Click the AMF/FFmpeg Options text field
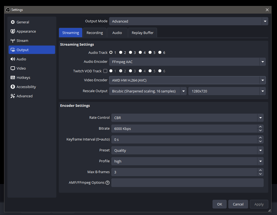The height and width of the screenshot is (215, 277). click(x=187, y=183)
